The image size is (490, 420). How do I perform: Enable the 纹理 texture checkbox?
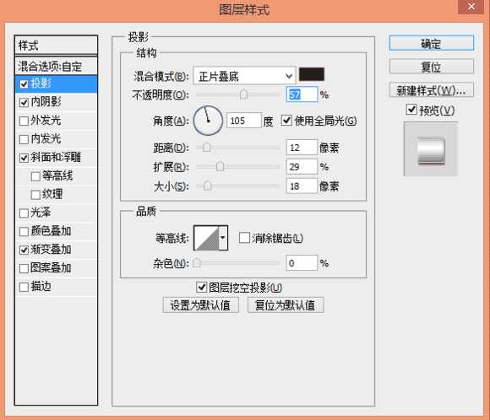[35, 195]
